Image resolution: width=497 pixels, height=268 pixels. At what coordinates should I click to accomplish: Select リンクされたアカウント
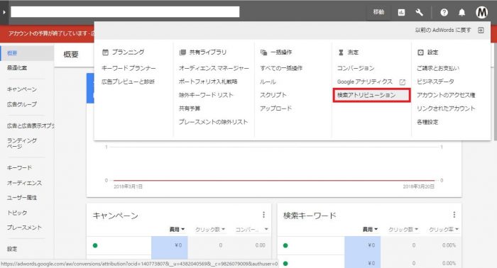446,108
